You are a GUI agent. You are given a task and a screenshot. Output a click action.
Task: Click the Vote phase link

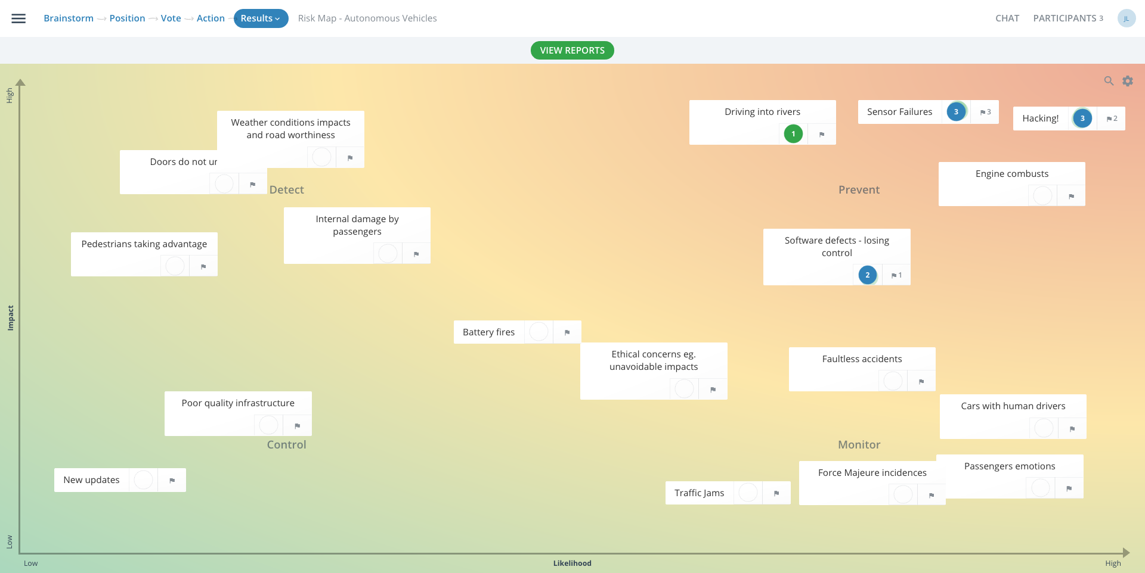click(171, 18)
